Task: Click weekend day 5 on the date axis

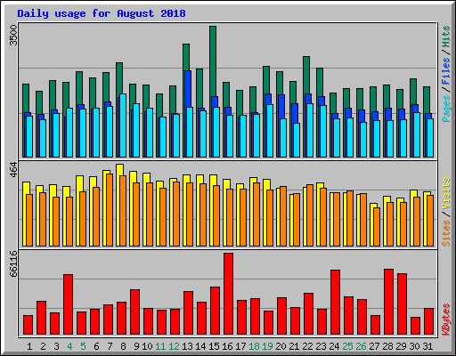Action: pyautogui.click(x=83, y=346)
